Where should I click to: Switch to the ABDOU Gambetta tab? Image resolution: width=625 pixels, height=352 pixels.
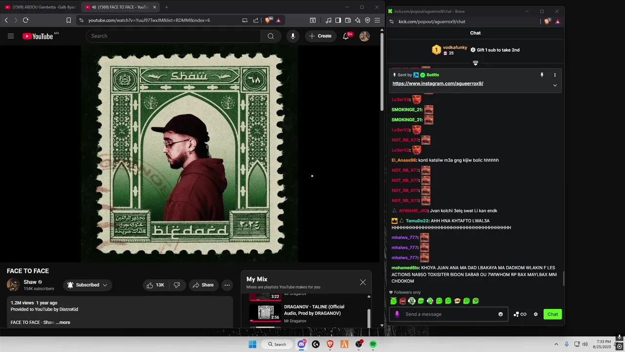pyautogui.click(x=40, y=7)
